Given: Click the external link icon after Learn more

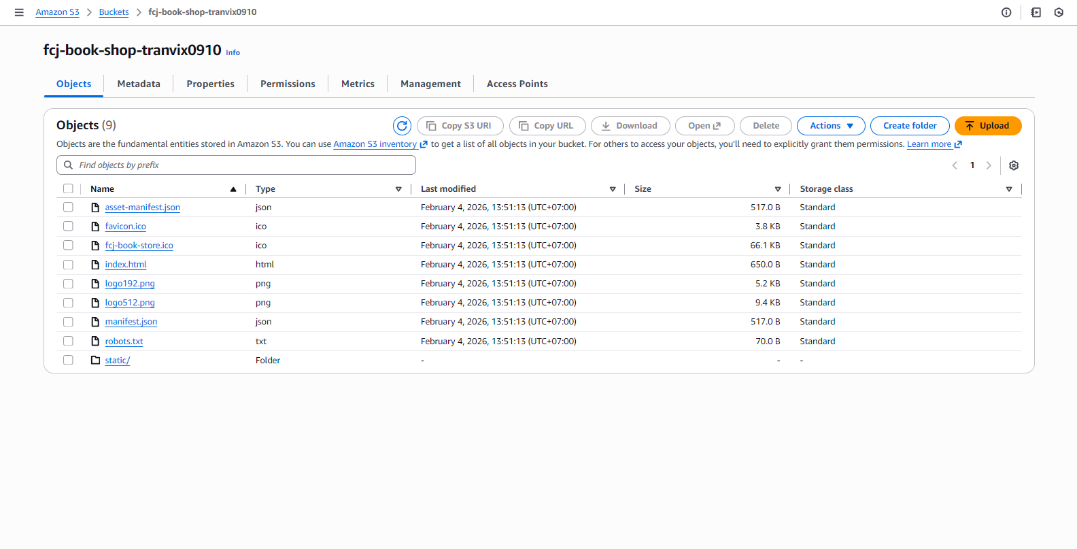Looking at the screenshot, I should (x=958, y=144).
